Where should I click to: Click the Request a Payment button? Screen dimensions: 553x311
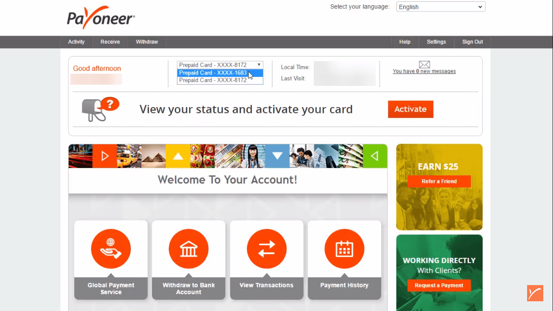click(x=439, y=285)
